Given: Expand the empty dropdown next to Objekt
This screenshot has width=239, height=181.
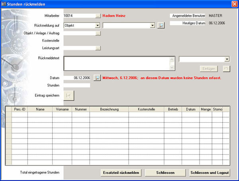Looking at the screenshot, I should point(152,25).
